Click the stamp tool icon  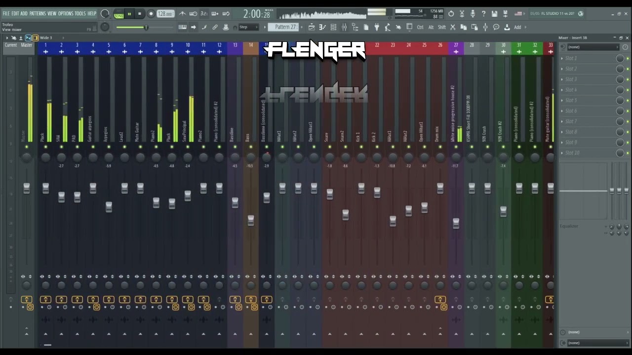point(226,27)
